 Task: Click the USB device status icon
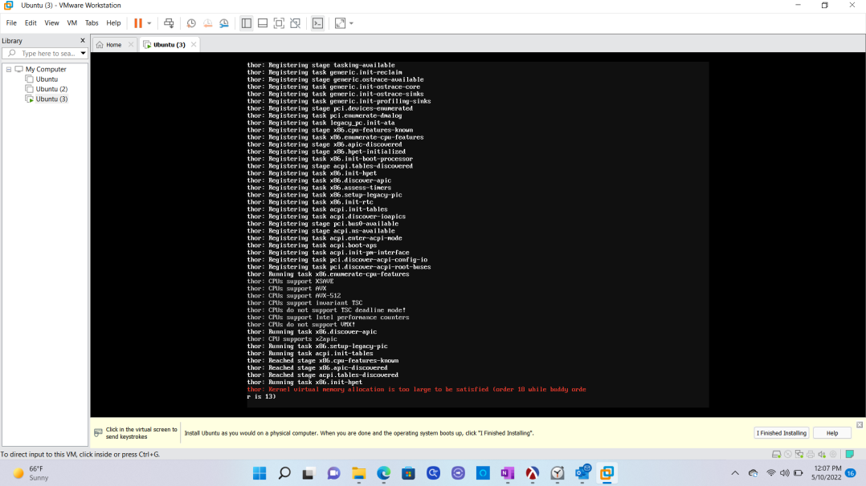pos(833,455)
